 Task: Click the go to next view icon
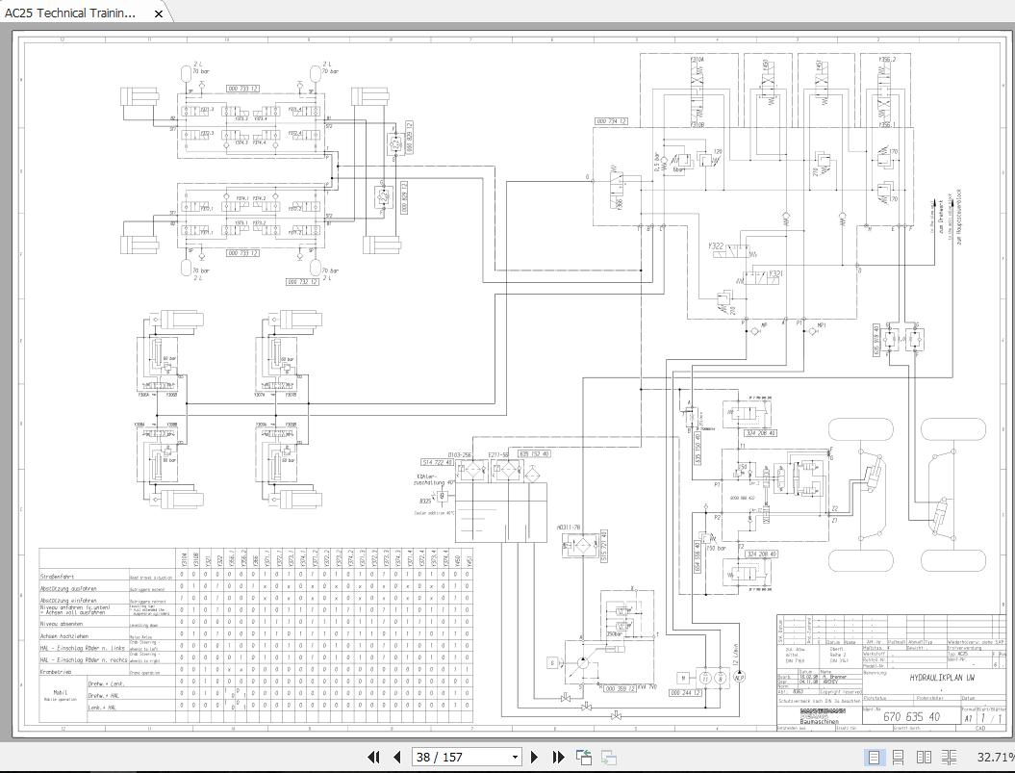click(x=609, y=758)
